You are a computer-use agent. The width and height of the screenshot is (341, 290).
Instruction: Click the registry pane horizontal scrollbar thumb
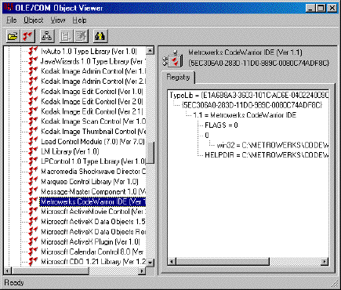223,261
